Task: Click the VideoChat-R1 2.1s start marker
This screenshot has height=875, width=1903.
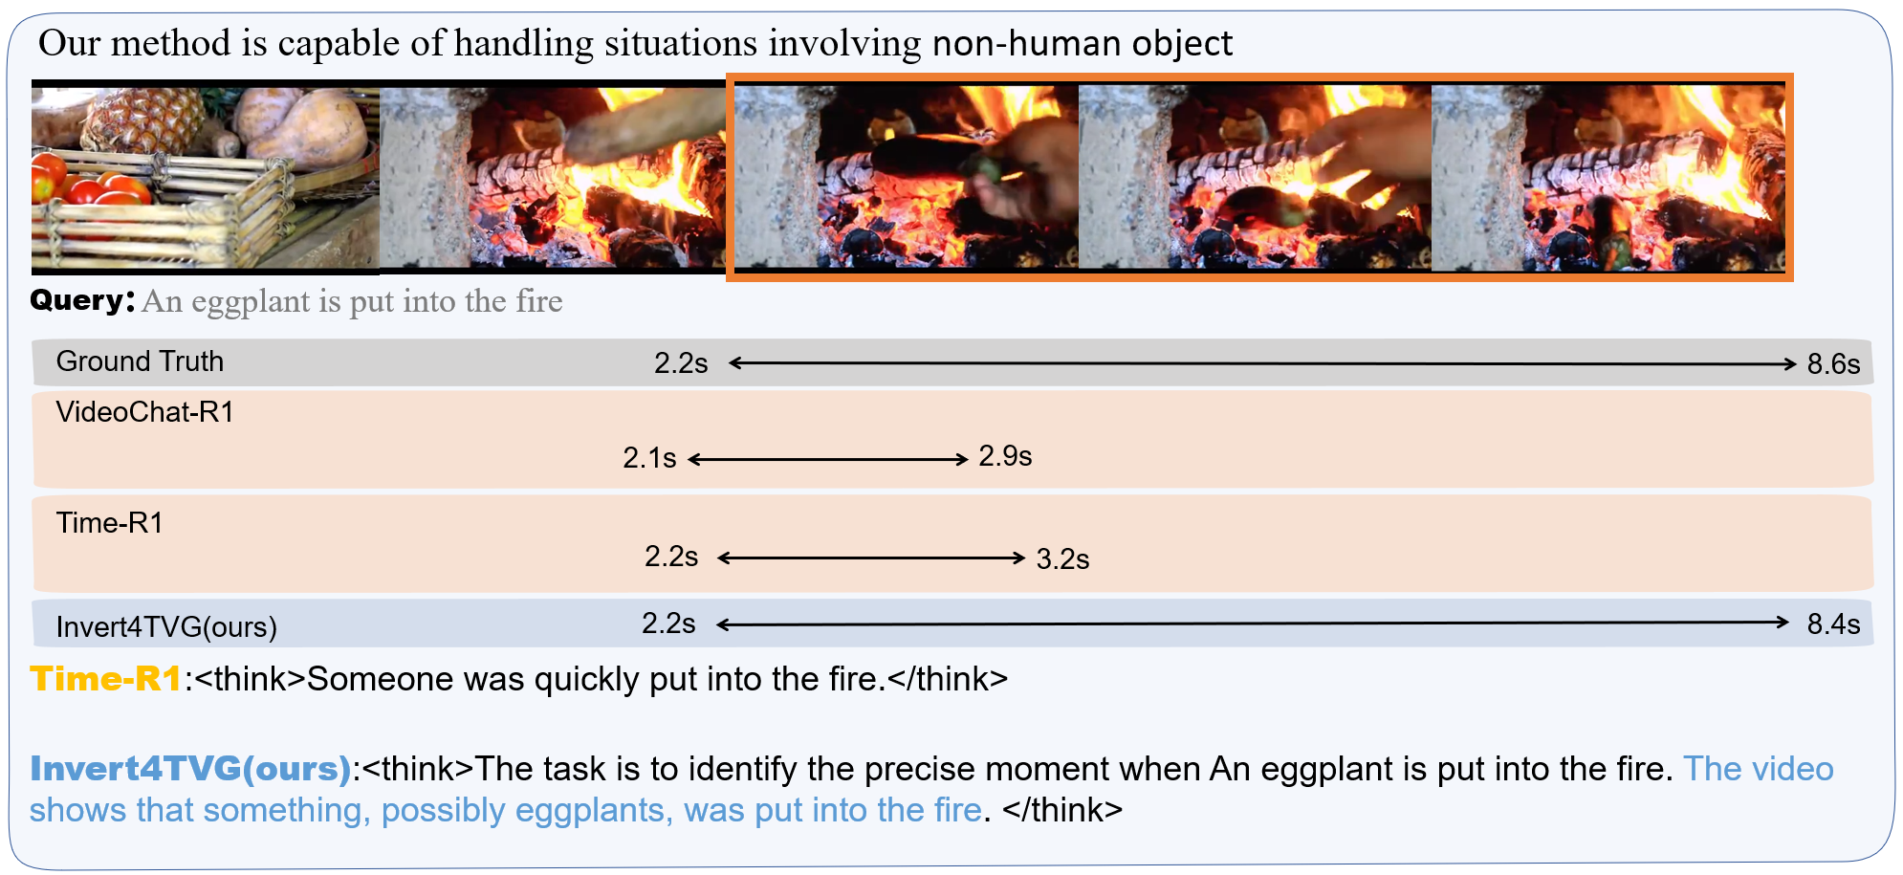Action: click(x=649, y=458)
